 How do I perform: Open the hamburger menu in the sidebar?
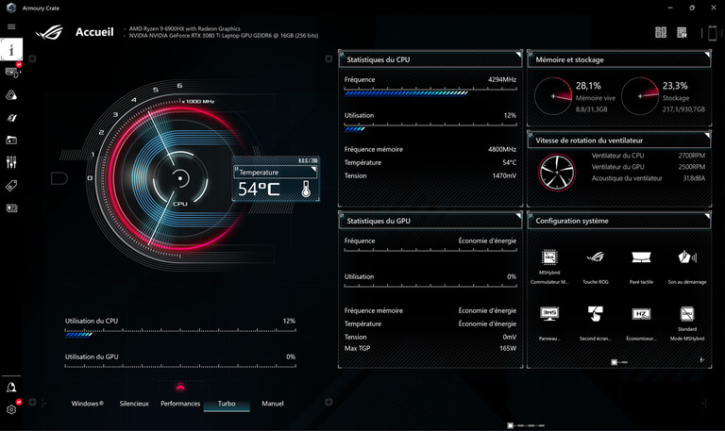point(11,26)
